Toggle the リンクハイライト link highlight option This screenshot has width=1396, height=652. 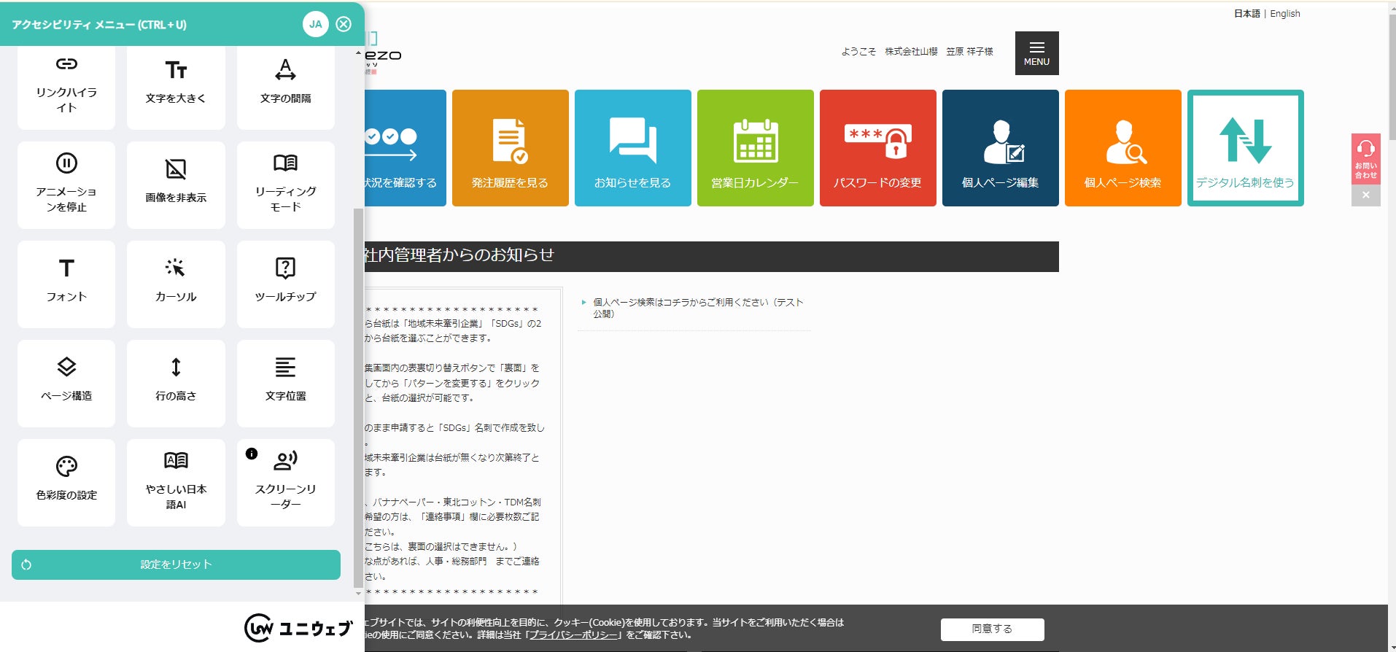point(66,88)
